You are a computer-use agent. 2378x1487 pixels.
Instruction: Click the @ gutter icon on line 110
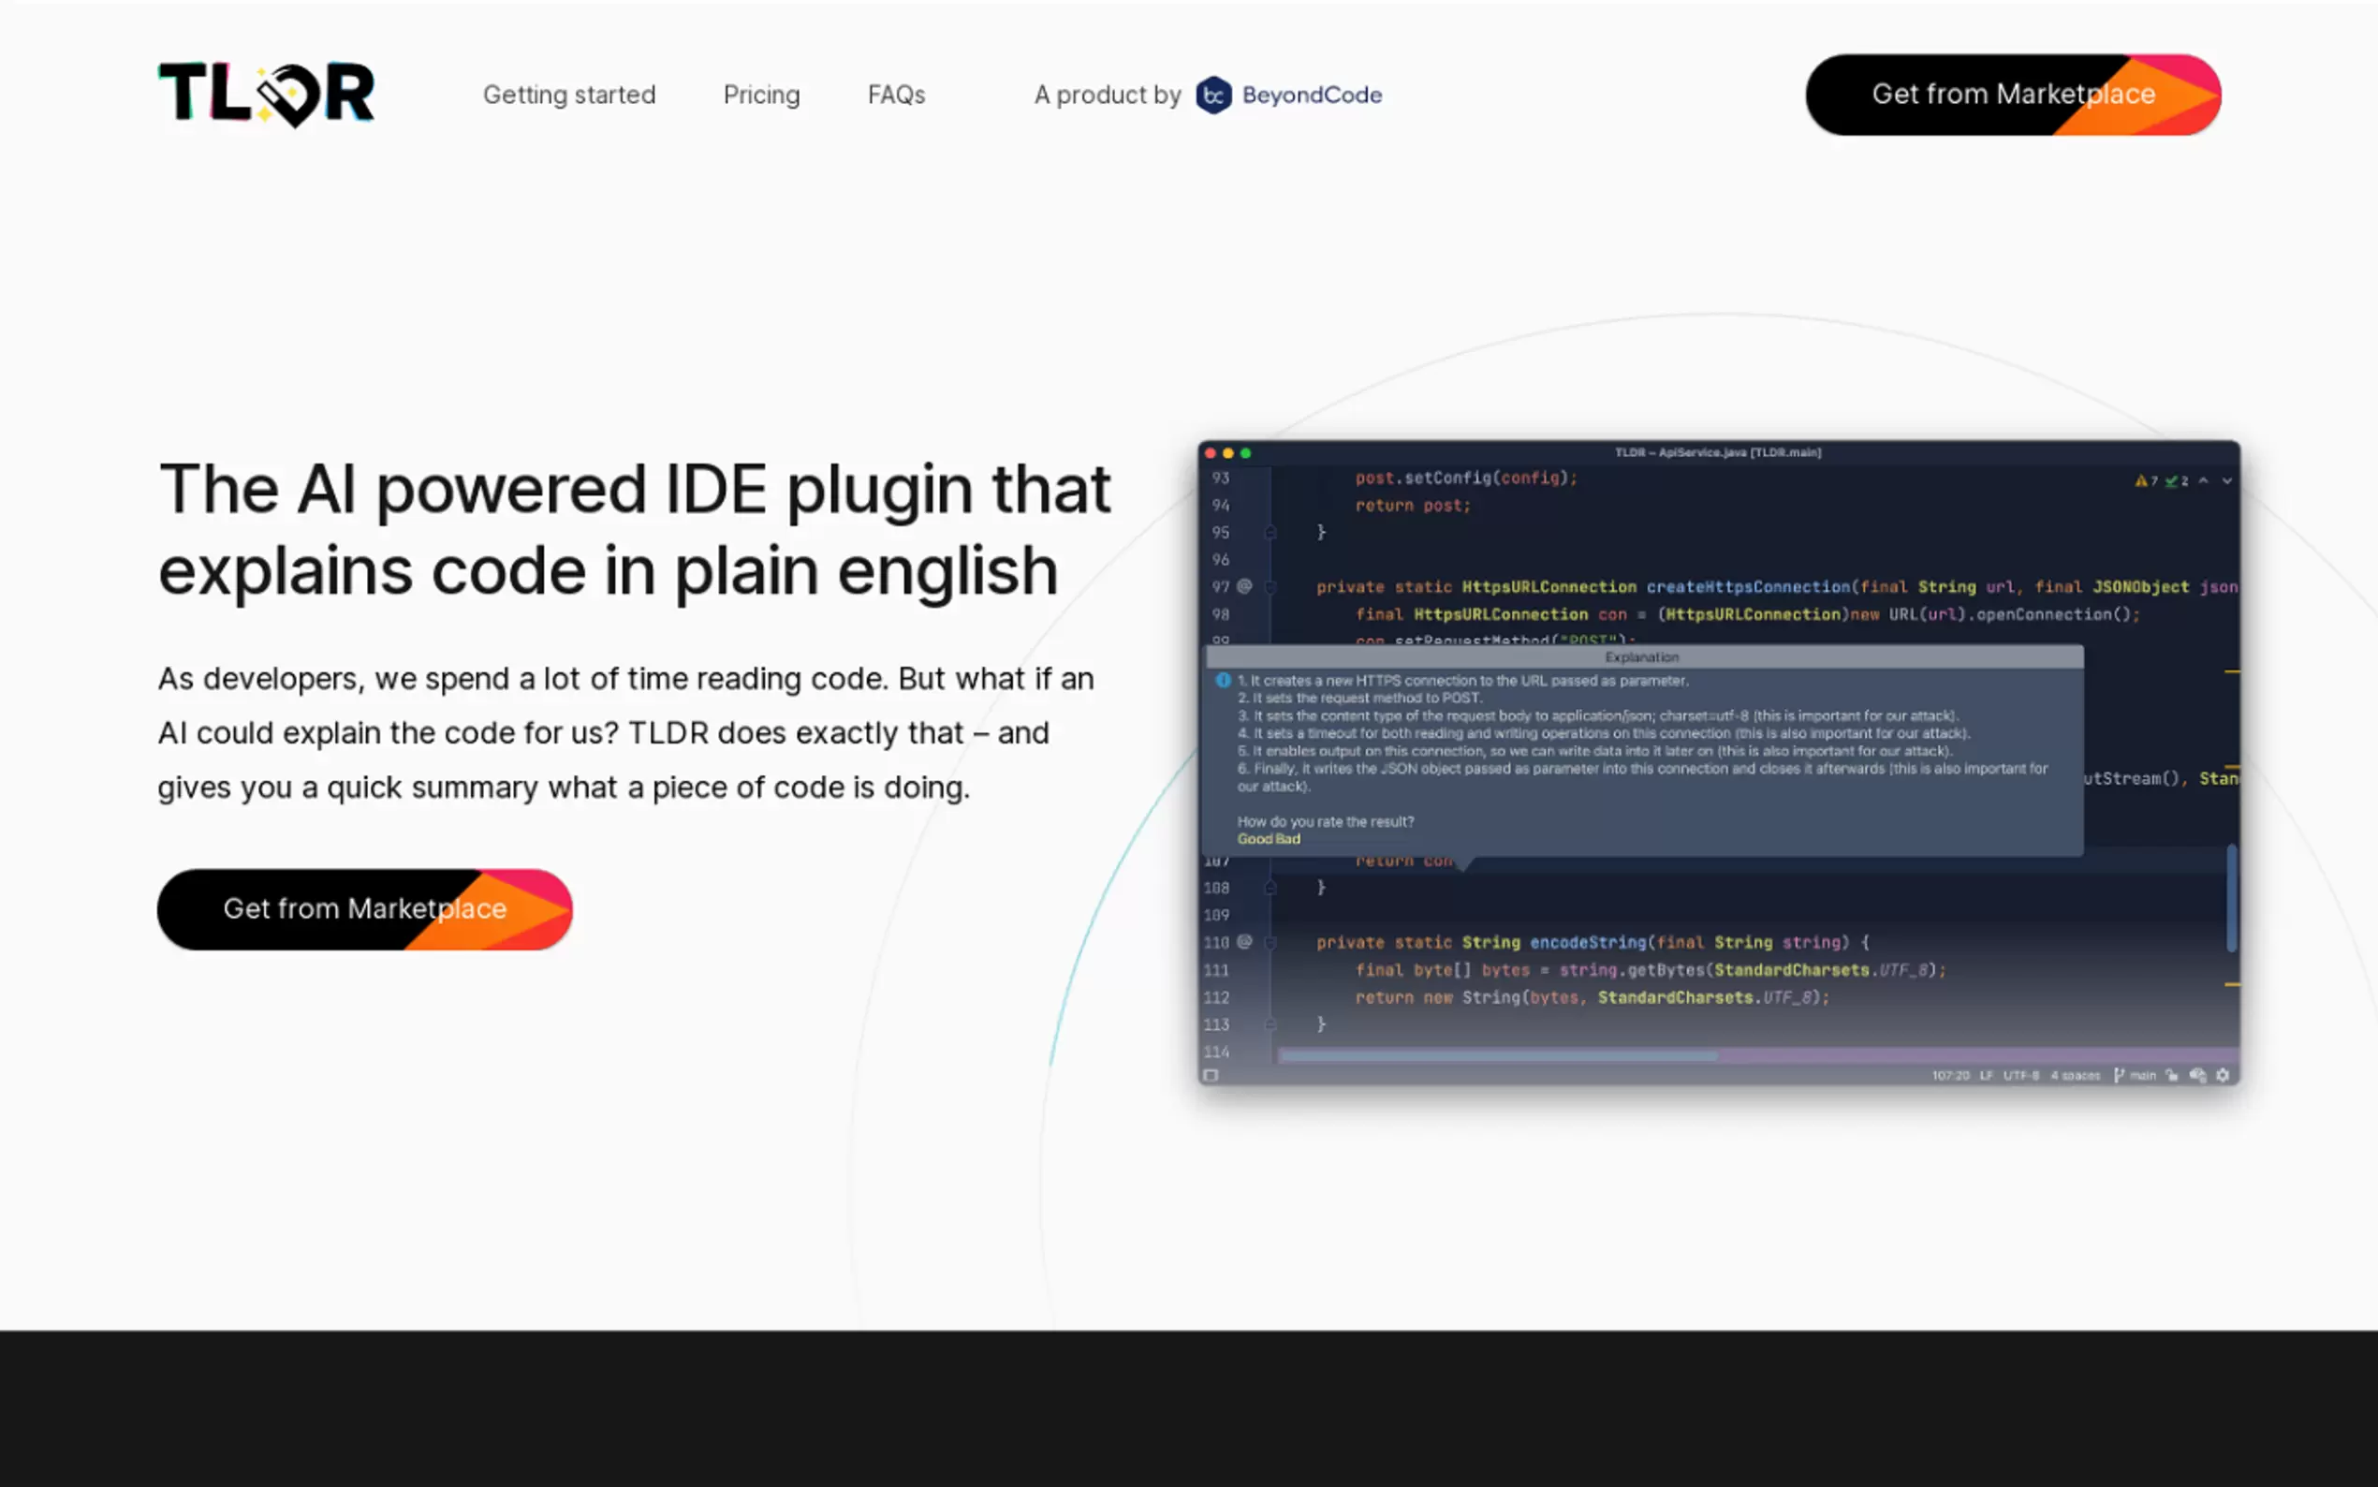[1243, 941]
